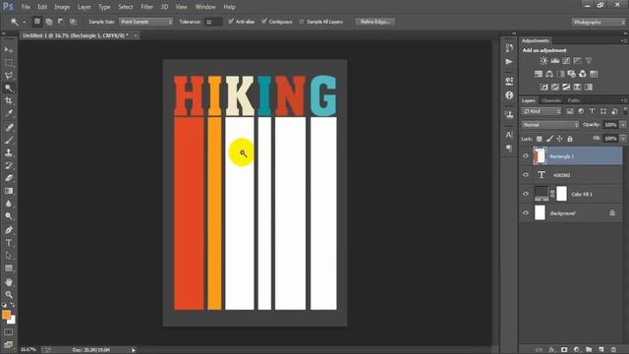Open the Opacity slider arrow
Screen dimensions: 629x354
tap(623, 125)
